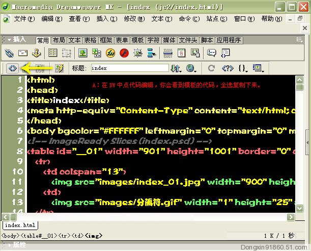Switch to the 字符 tab
This screenshot has height=251, width=311.
tap(153, 40)
